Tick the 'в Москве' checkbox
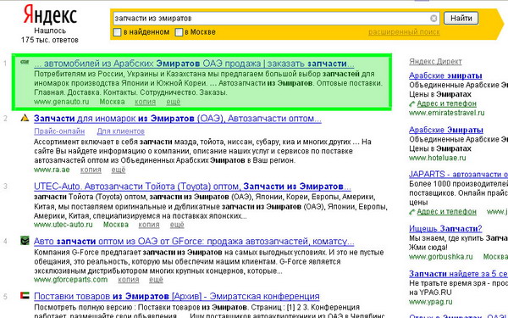This screenshot has height=318, width=508. pyautogui.click(x=179, y=32)
